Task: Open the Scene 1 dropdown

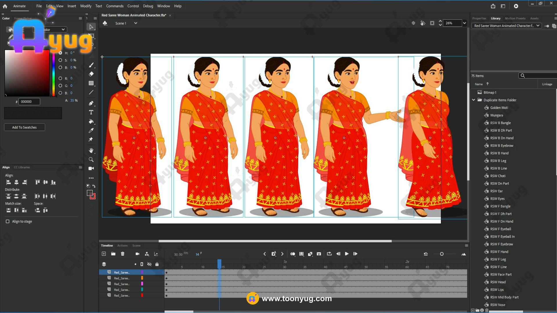Action: [x=135, y=23]
